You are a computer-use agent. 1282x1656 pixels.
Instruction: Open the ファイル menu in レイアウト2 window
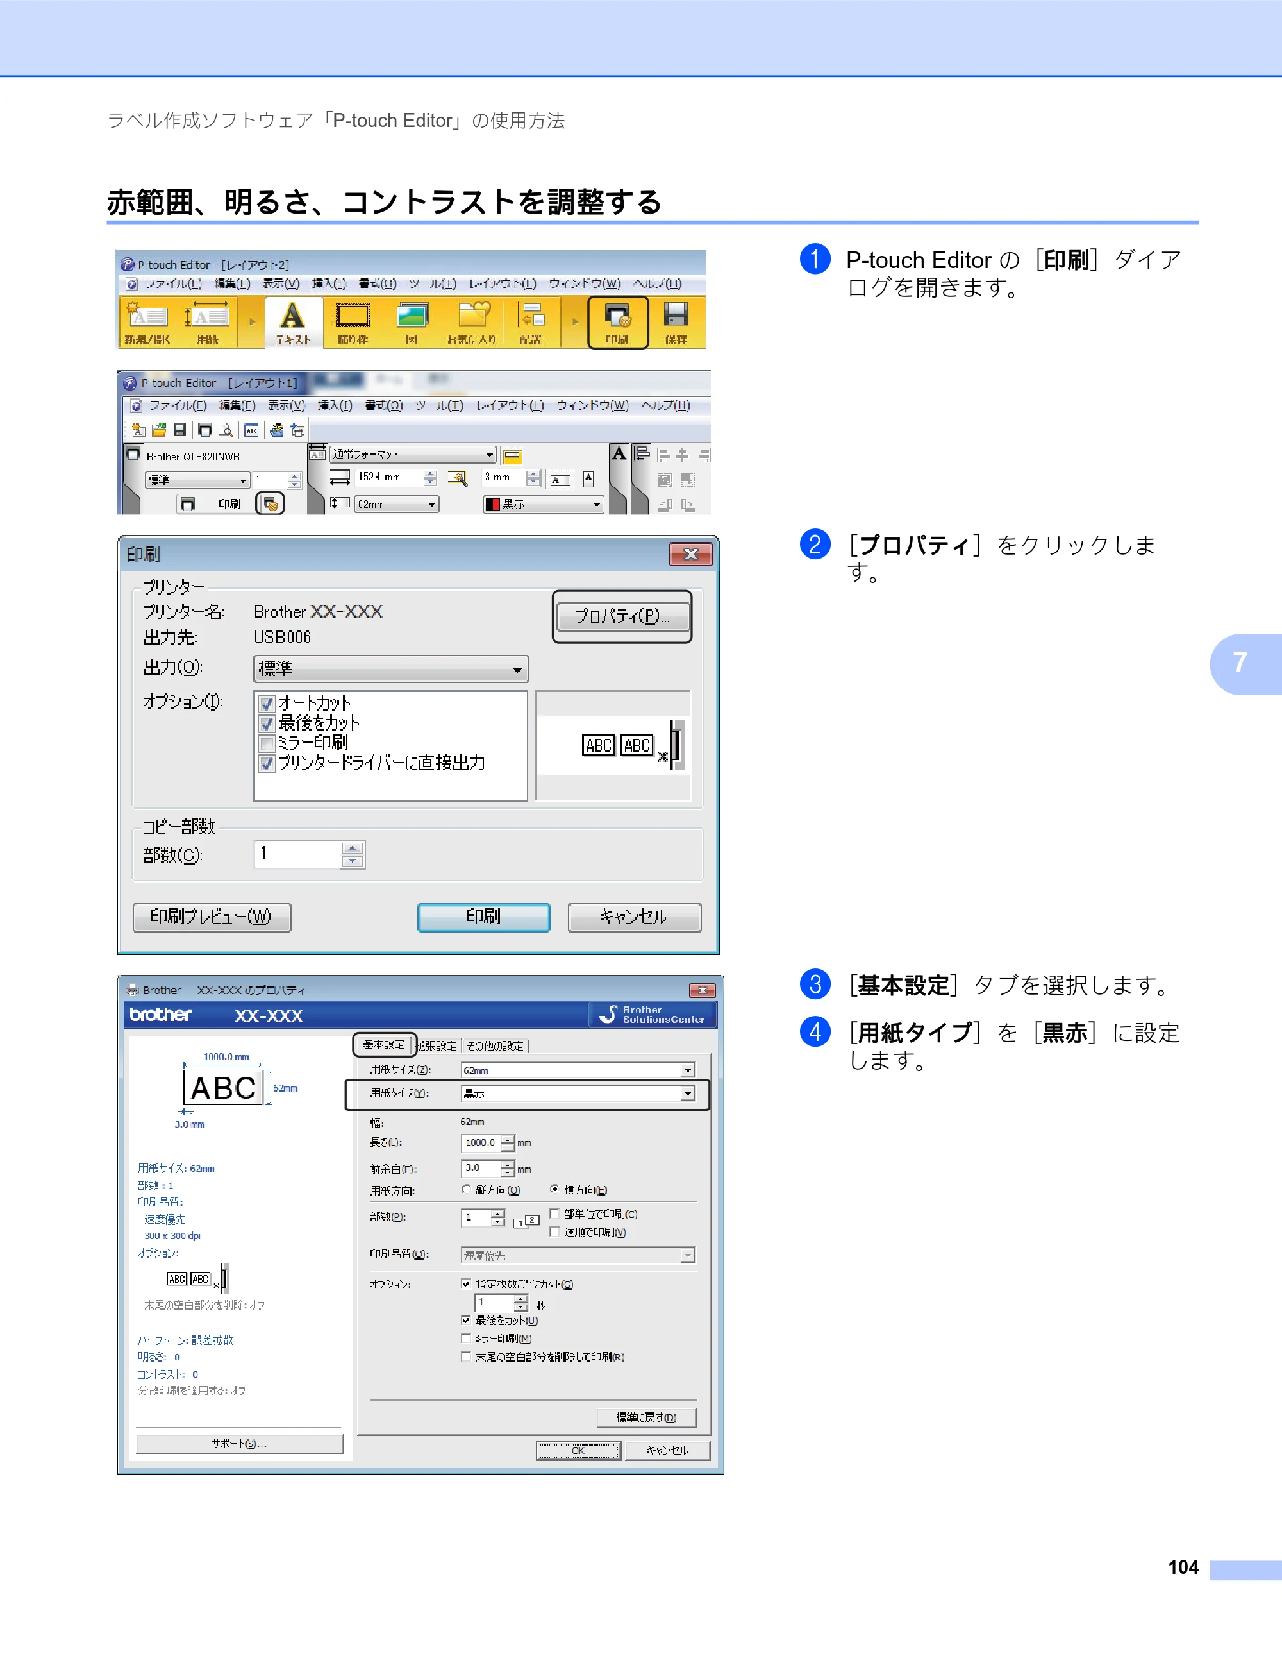click(173, 283)
